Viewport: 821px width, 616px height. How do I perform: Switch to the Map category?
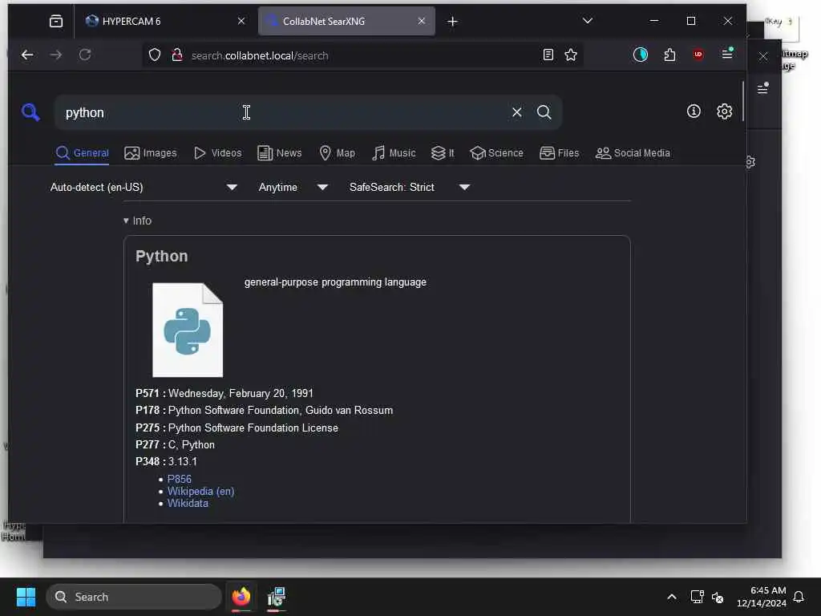coord(338,153)
